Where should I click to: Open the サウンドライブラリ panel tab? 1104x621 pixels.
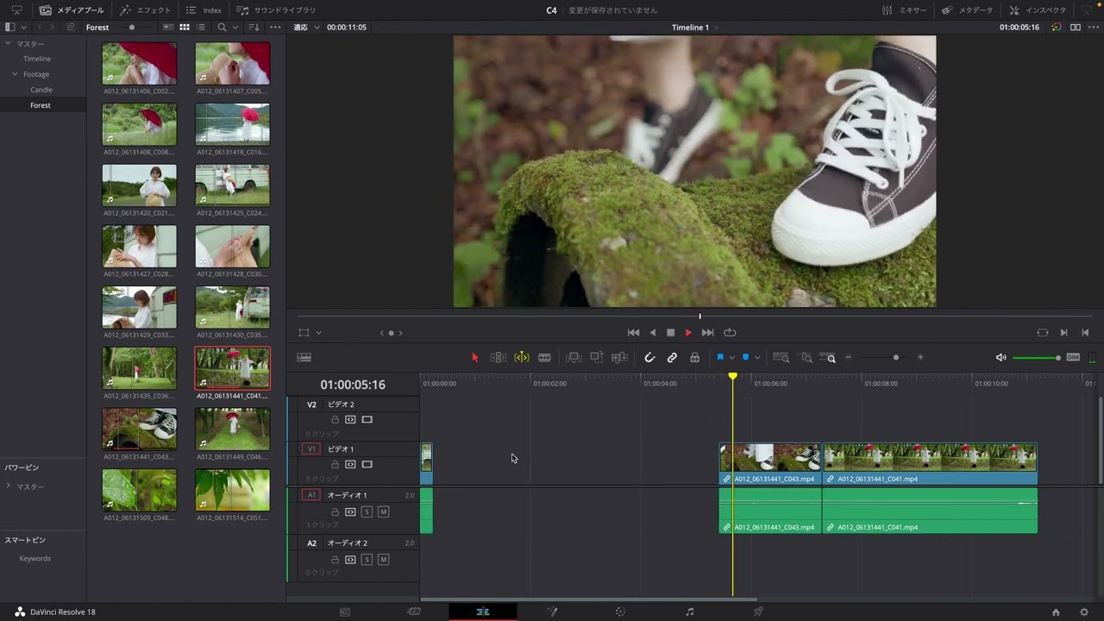pyautogui.click(x=276, y=10)
